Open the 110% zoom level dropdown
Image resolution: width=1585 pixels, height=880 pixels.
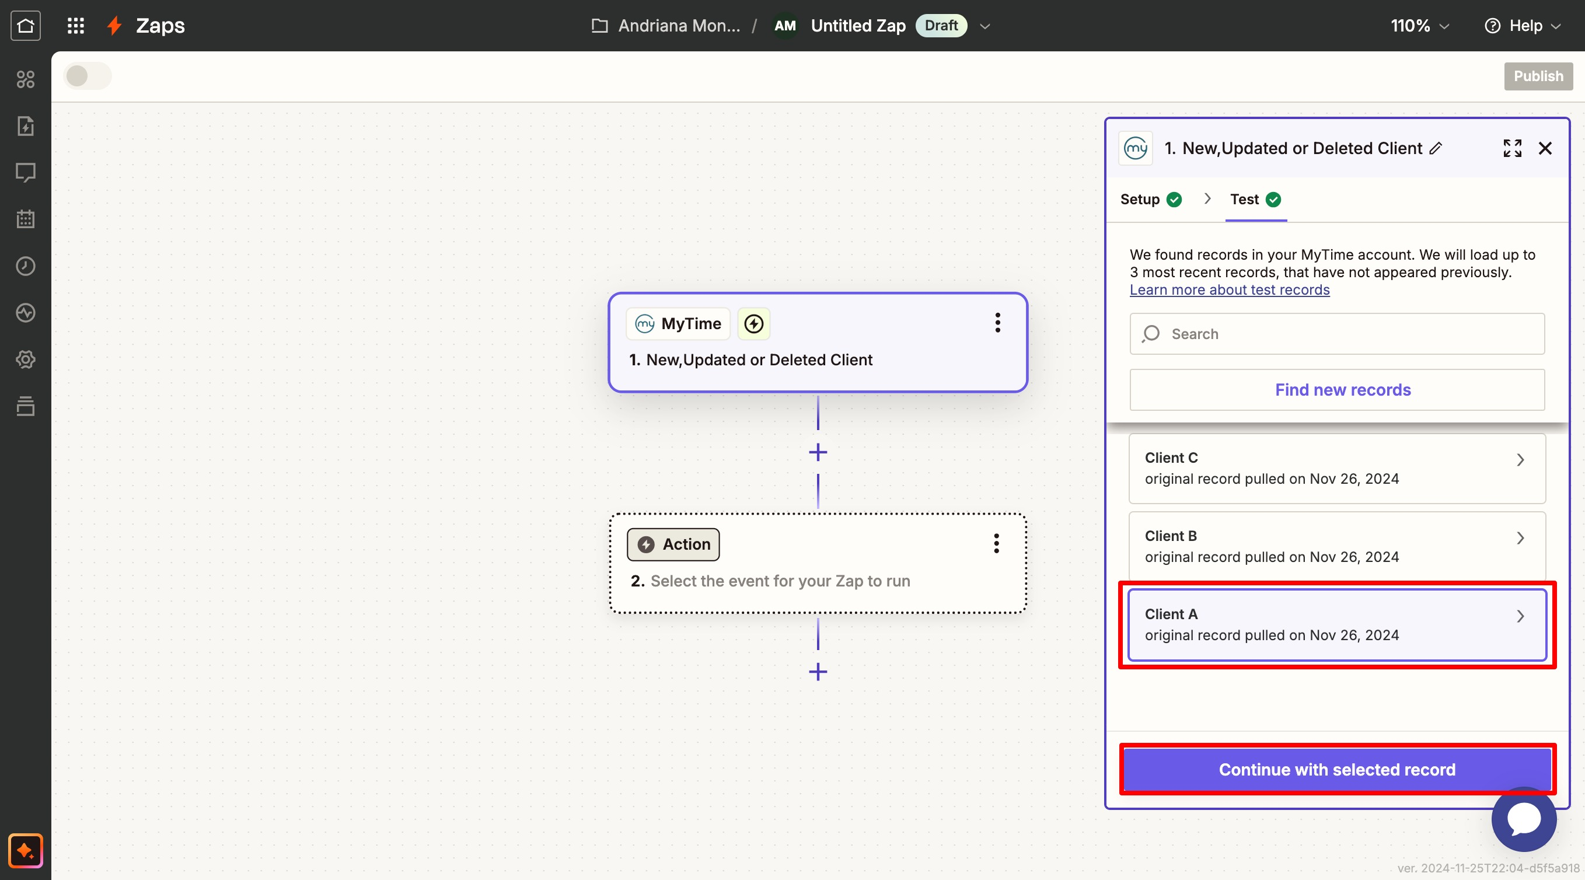click(x=1419, y=26)
